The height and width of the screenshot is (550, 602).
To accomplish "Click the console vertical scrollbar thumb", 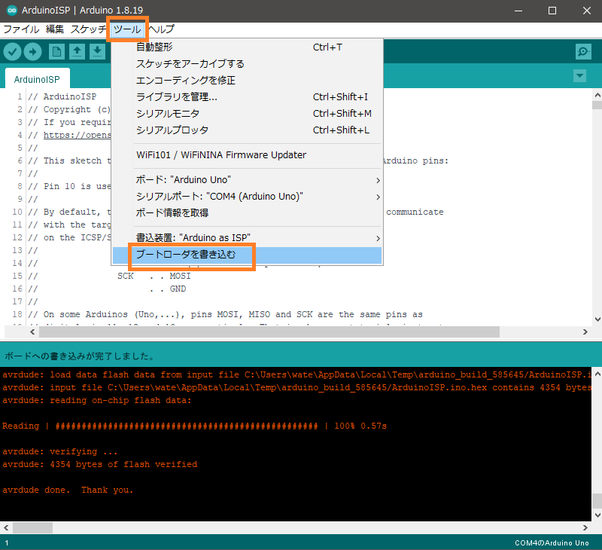I will (597, 501).
